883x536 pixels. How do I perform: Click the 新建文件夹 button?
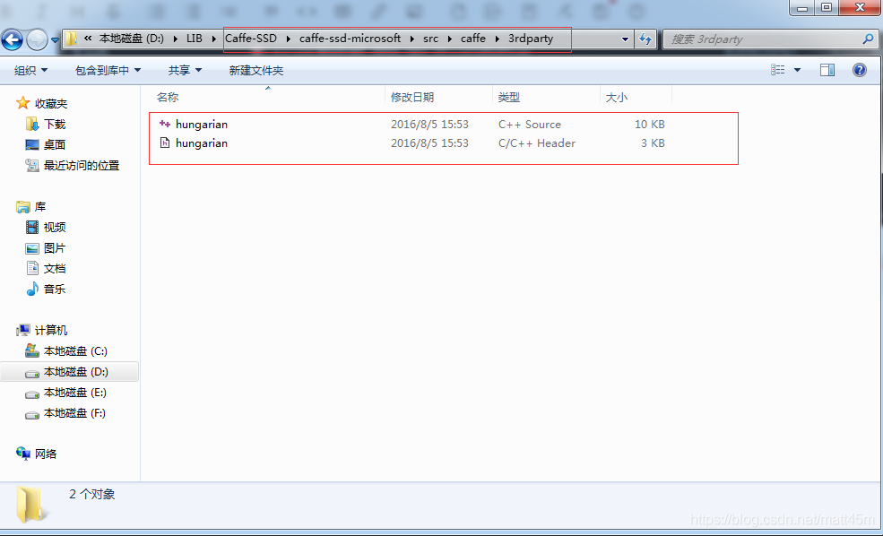(x=256, y=71)
